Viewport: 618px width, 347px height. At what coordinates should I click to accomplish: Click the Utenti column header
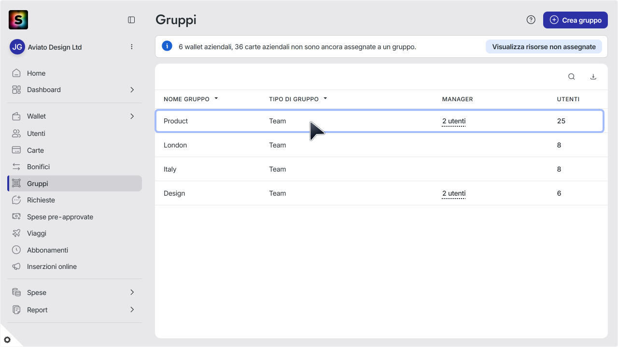point(568,99)
